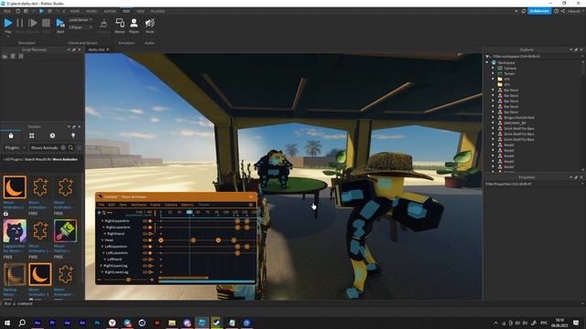Switch to the HOME ribbon tab

tap(75, 11)
